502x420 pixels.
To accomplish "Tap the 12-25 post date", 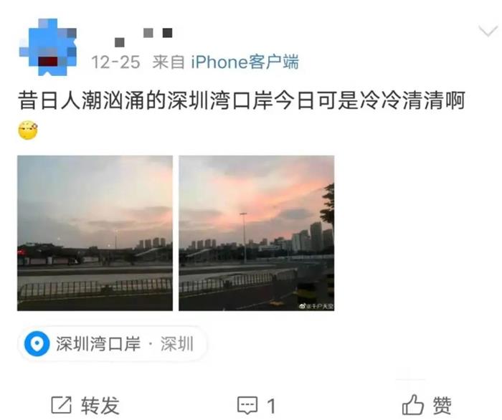I will coord(115,62).
